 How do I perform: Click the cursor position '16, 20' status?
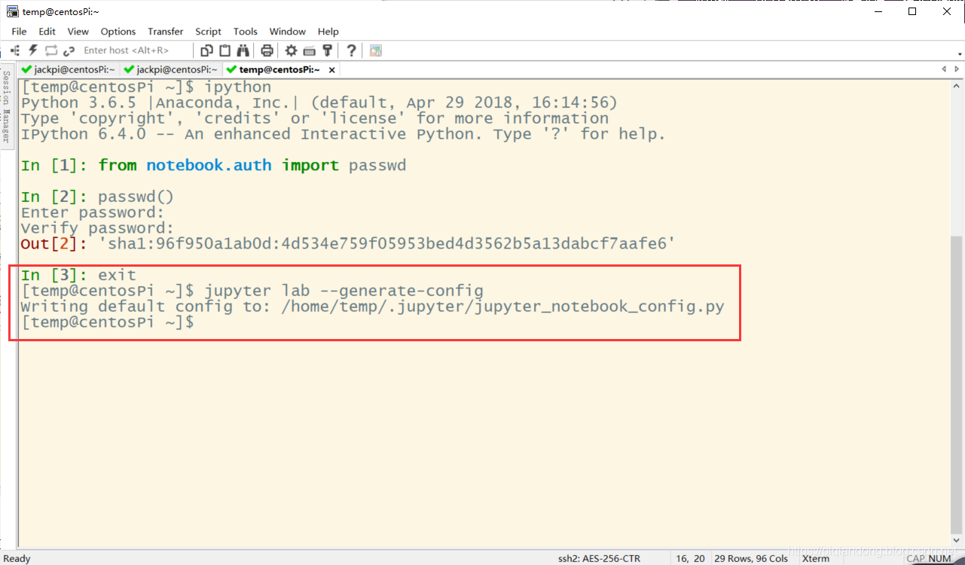click(x=691, y=558)
